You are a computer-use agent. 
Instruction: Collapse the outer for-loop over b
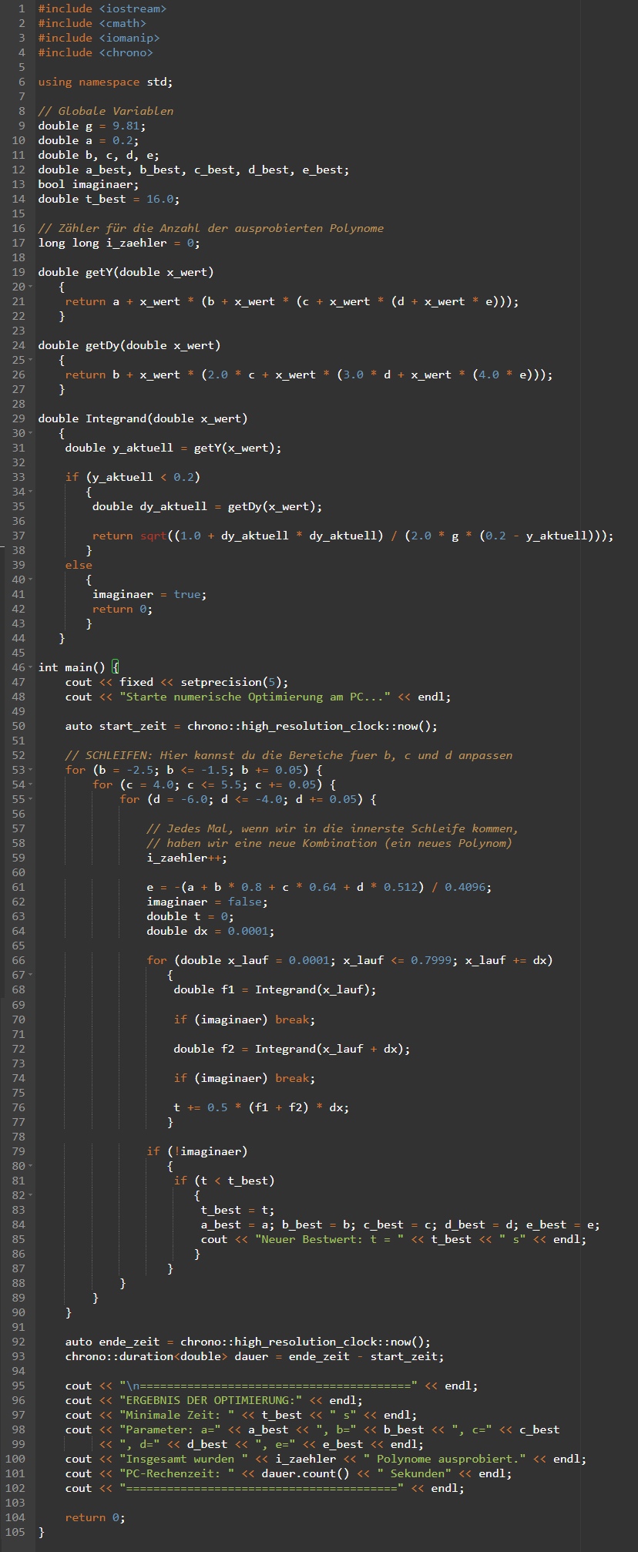point(29,770)
